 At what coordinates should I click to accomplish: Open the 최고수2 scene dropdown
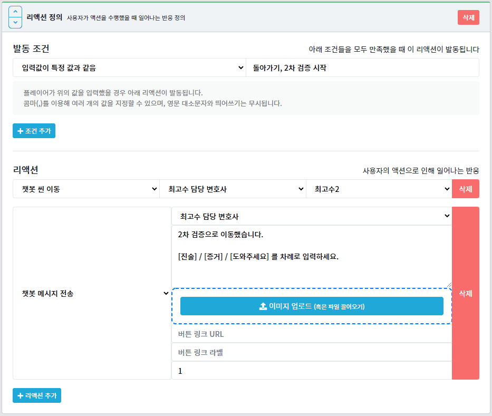(379, 189)
